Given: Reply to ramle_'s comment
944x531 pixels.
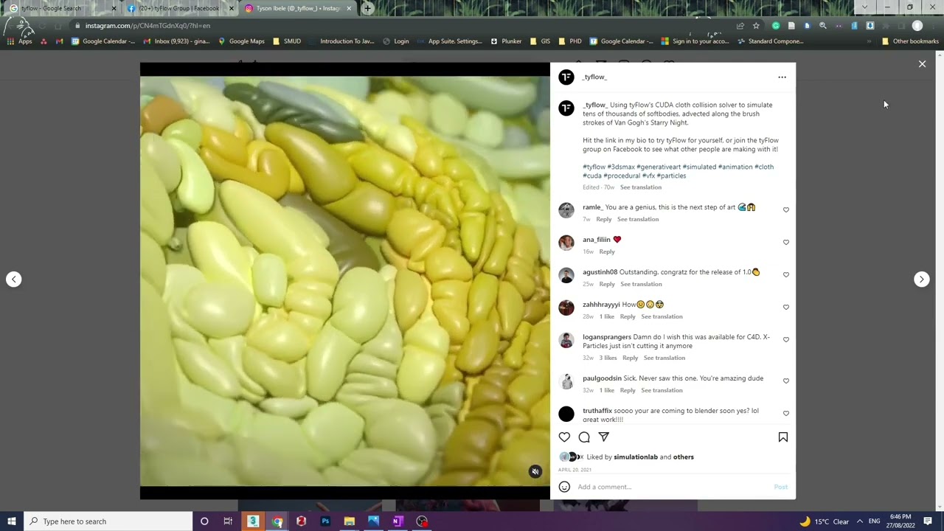Looking at the screenshot, I should click(x=604, y=219).
